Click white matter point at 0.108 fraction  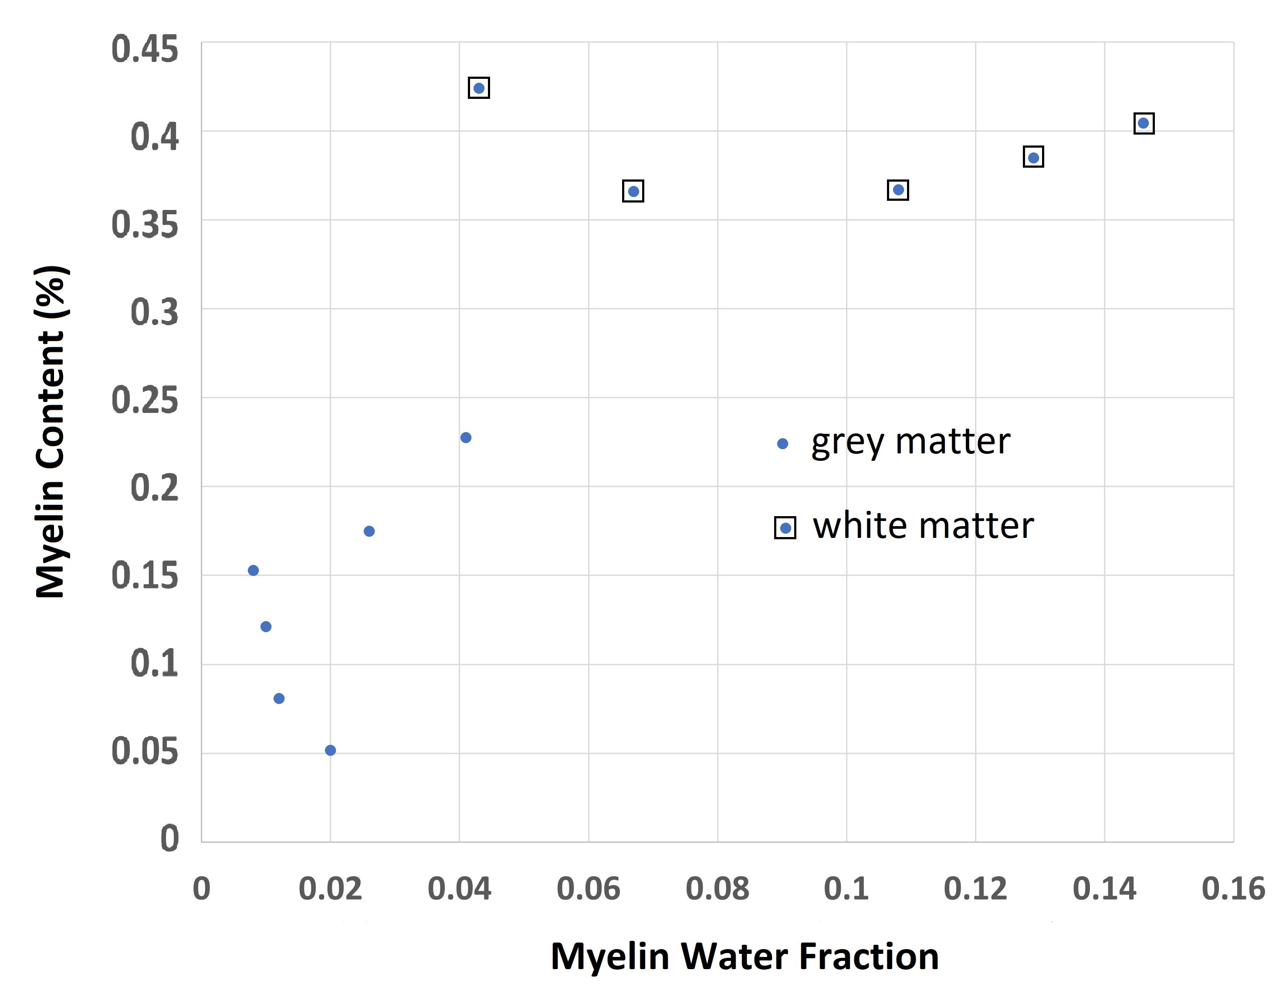click(x=898, y=190)
